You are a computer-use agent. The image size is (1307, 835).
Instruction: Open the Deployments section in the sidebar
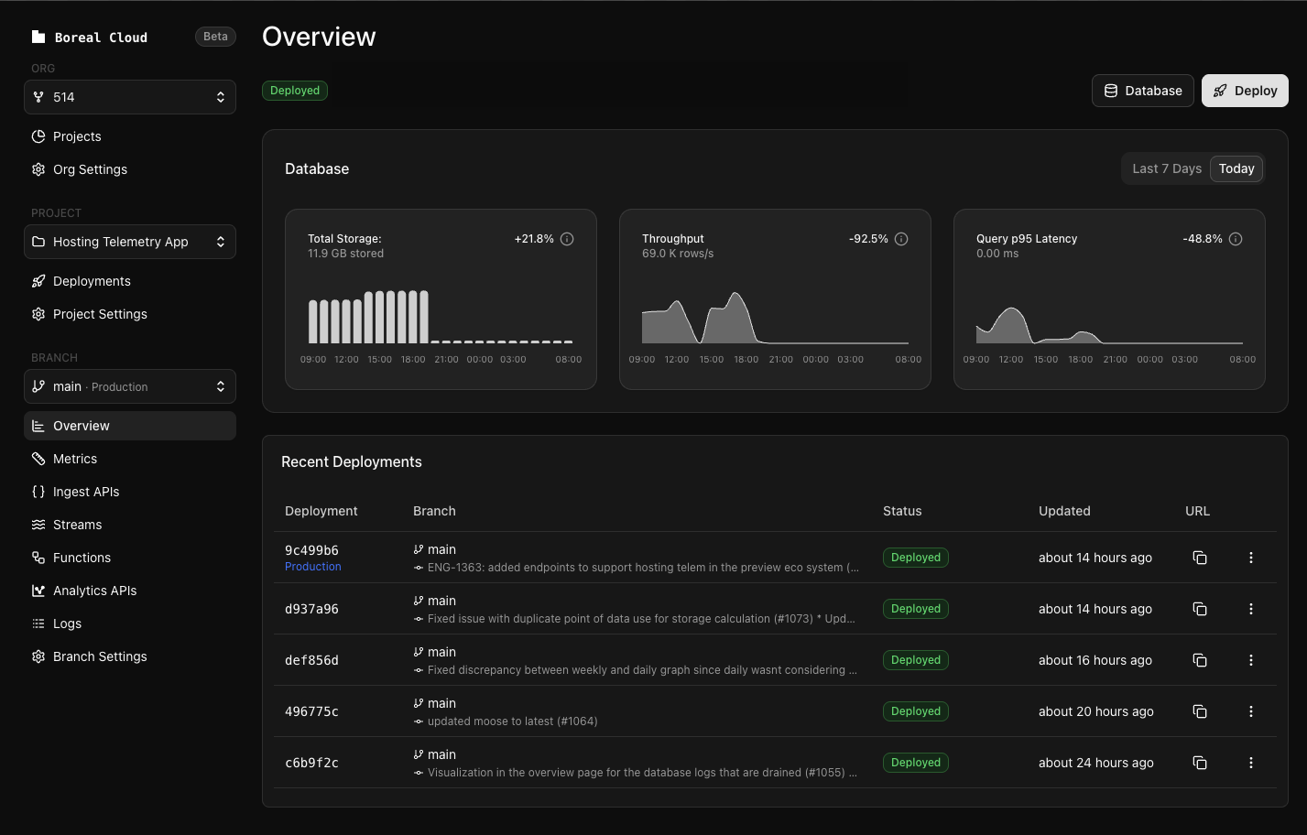(92, 281)
